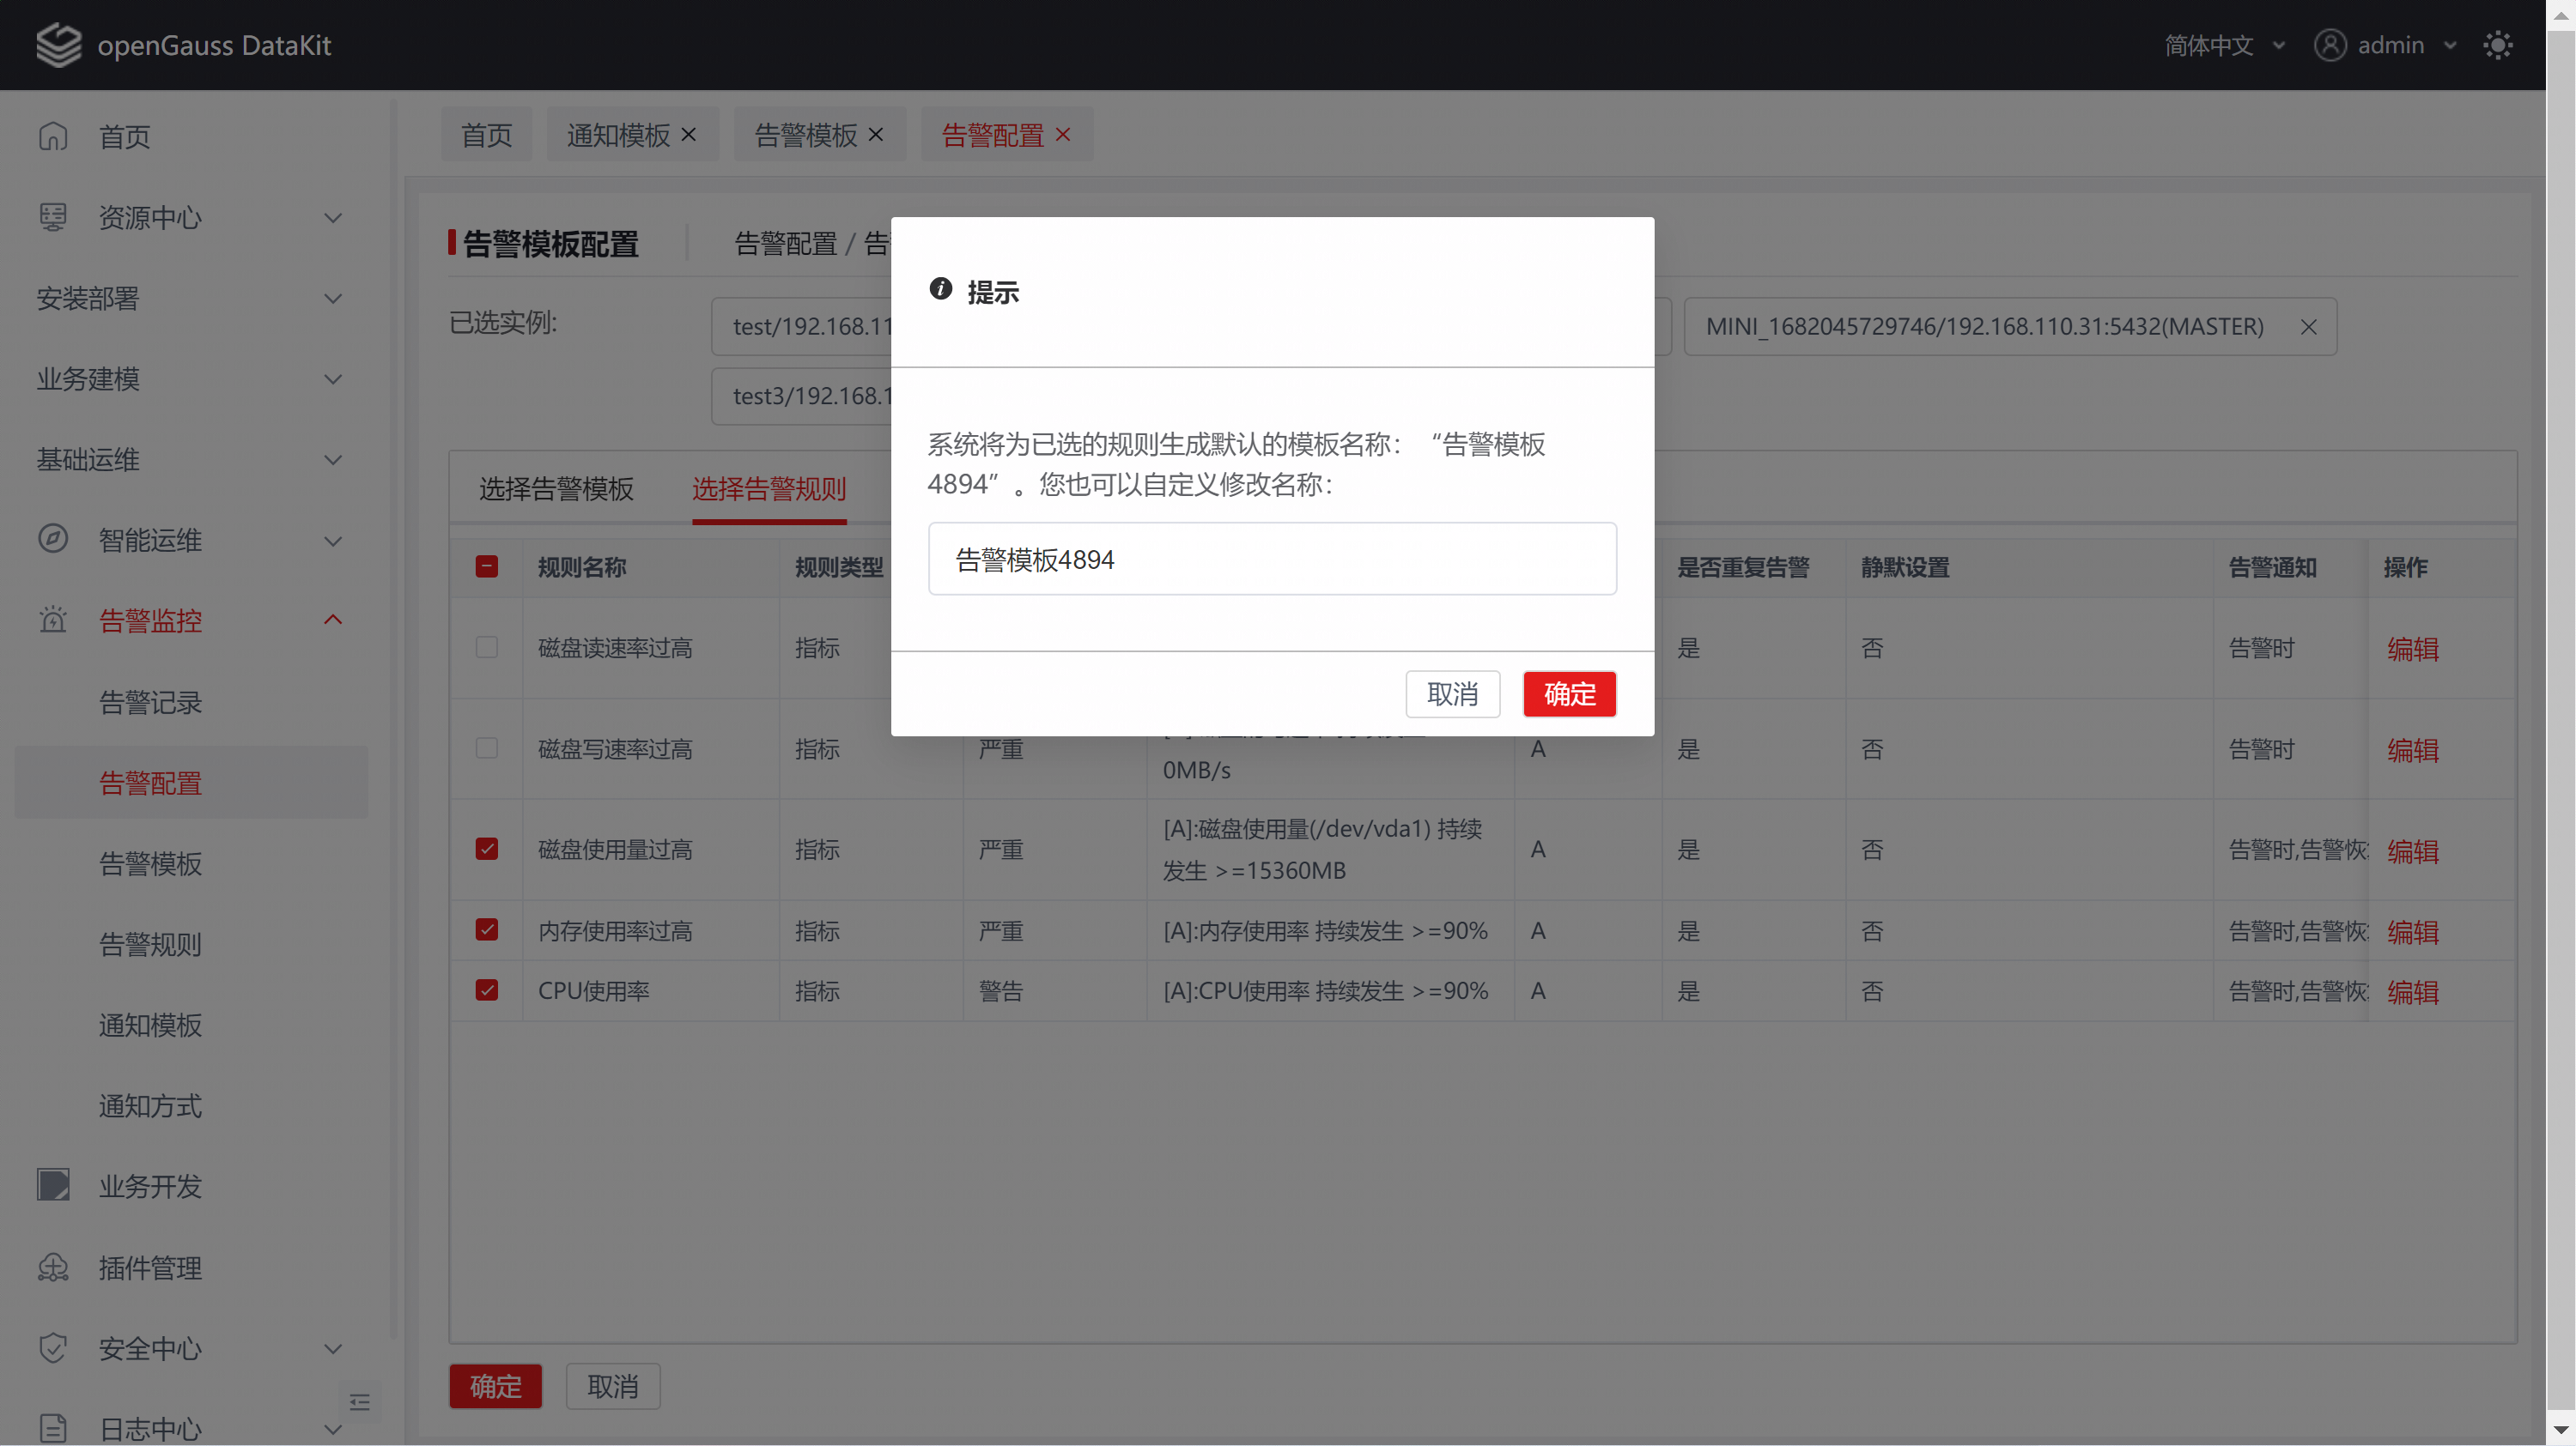Screen dimensions: 2576x1446
Task: Click the 插件管理 plugin icon
Action: coord(53,1268)
